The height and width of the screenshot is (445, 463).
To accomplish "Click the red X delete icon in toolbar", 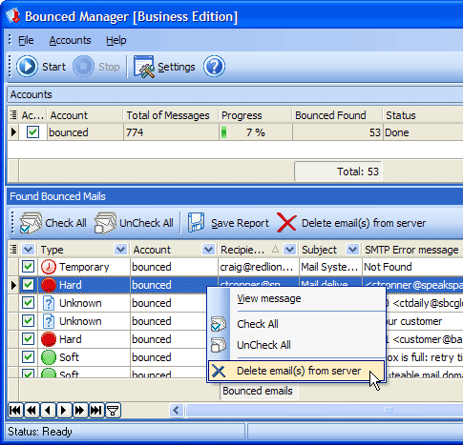I will point(286,223).
